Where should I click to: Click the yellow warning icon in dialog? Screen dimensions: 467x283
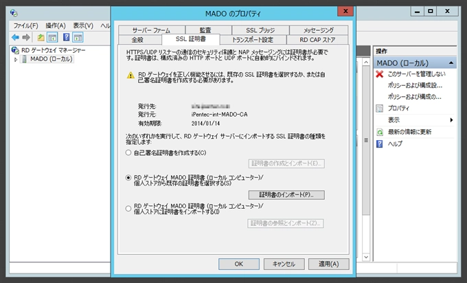(130, 76)
